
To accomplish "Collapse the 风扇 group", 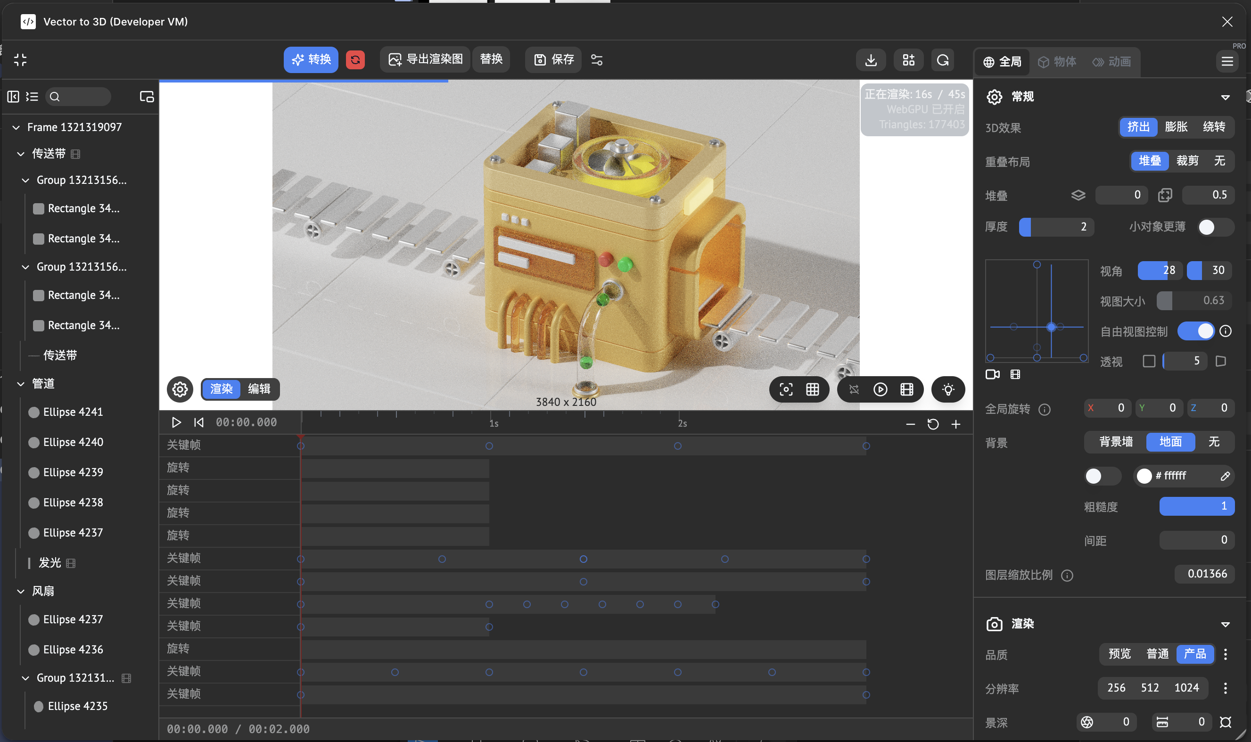I will tap(20, 592).
